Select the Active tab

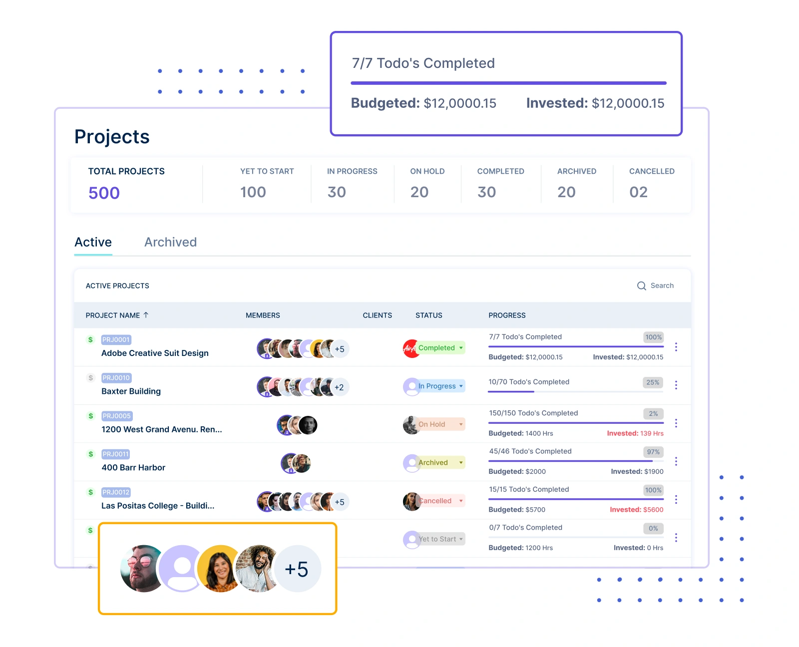click(93, 242)
